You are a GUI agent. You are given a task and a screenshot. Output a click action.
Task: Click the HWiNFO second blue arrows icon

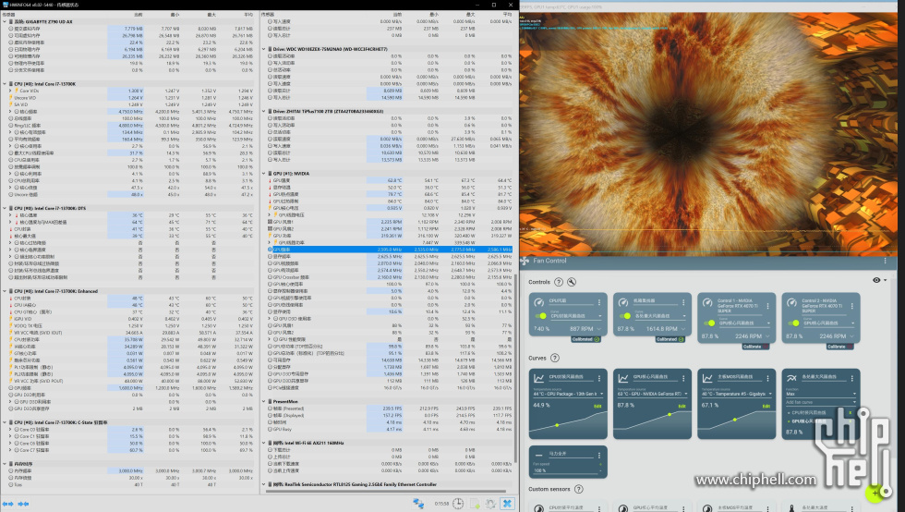tap(23, 504)
